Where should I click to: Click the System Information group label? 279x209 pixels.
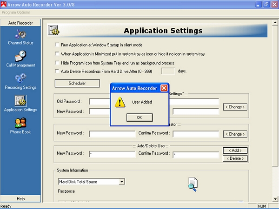[x=73, y=170]
